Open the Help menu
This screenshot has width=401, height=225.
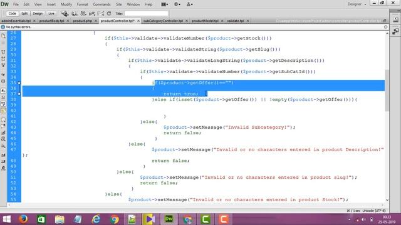(148, 4)
